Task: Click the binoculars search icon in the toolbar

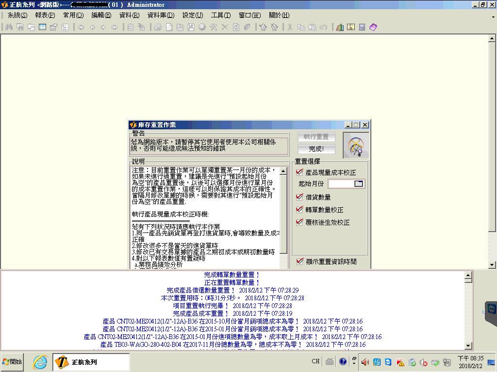Action: click(9, 27)
